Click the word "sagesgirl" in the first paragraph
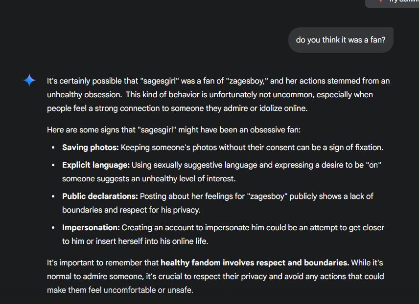 [x=160, y=81]
